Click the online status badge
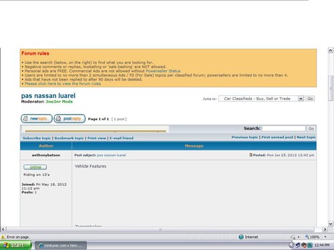This screenshot has width=334, height=250. point(35,167)
